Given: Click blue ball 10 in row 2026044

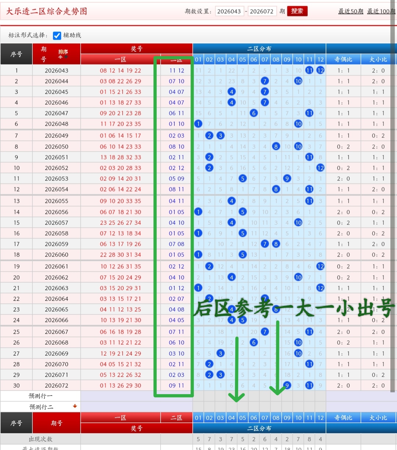Looking at the screenshot, I should pos(298,81).
